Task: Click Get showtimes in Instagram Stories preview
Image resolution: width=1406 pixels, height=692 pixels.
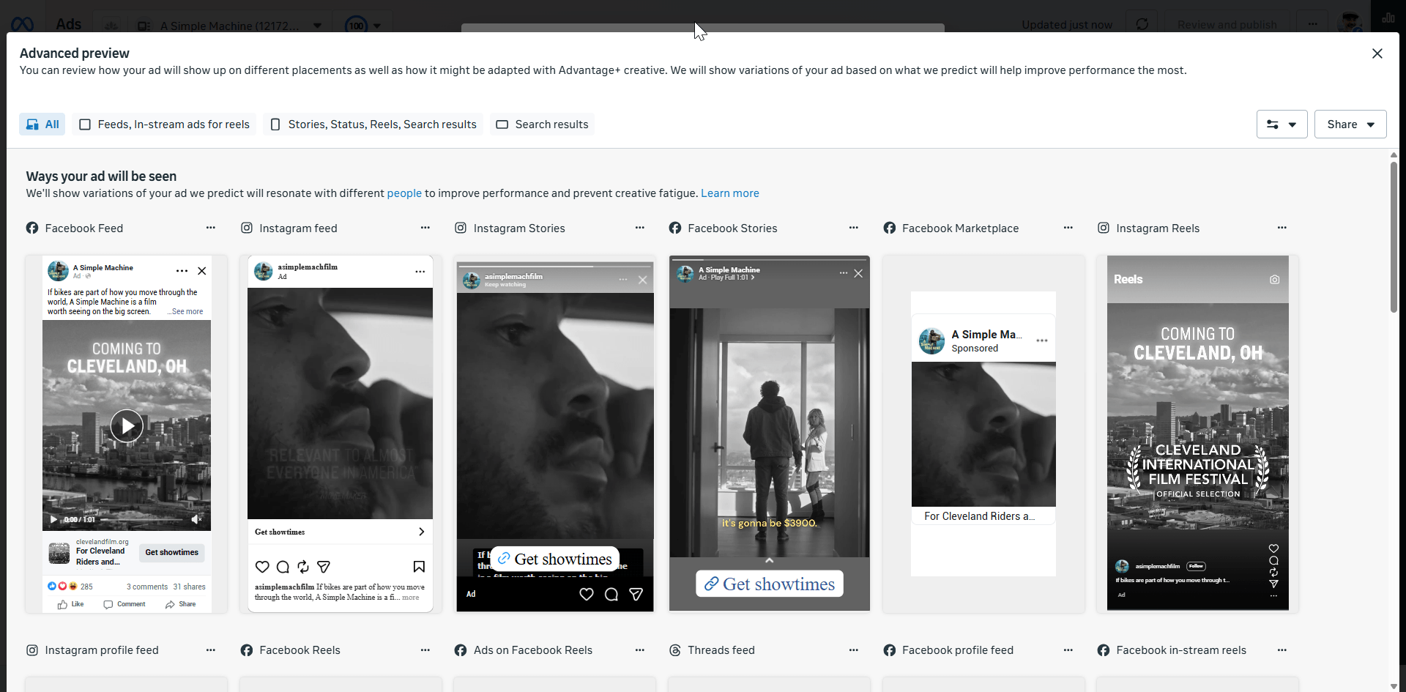Action: tap(555, 559)
